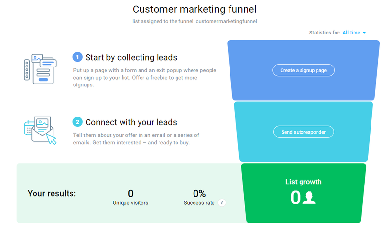Click the caret arrow beside All time

364,33
